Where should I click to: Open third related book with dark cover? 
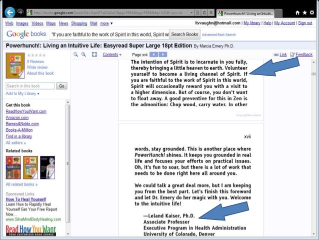[47, 168]
